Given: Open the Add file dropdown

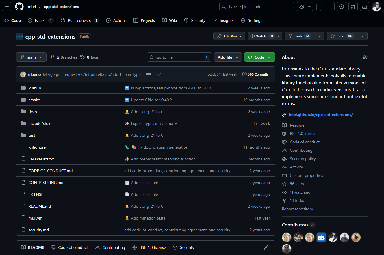Looking at the screenshot, I should click(x=228, y=57).
